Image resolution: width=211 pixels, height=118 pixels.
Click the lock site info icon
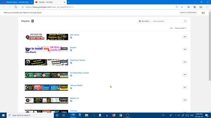coord(23,7)
